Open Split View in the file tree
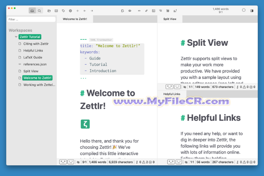This screenshot has height=176, width=264. tap(31, 71)
